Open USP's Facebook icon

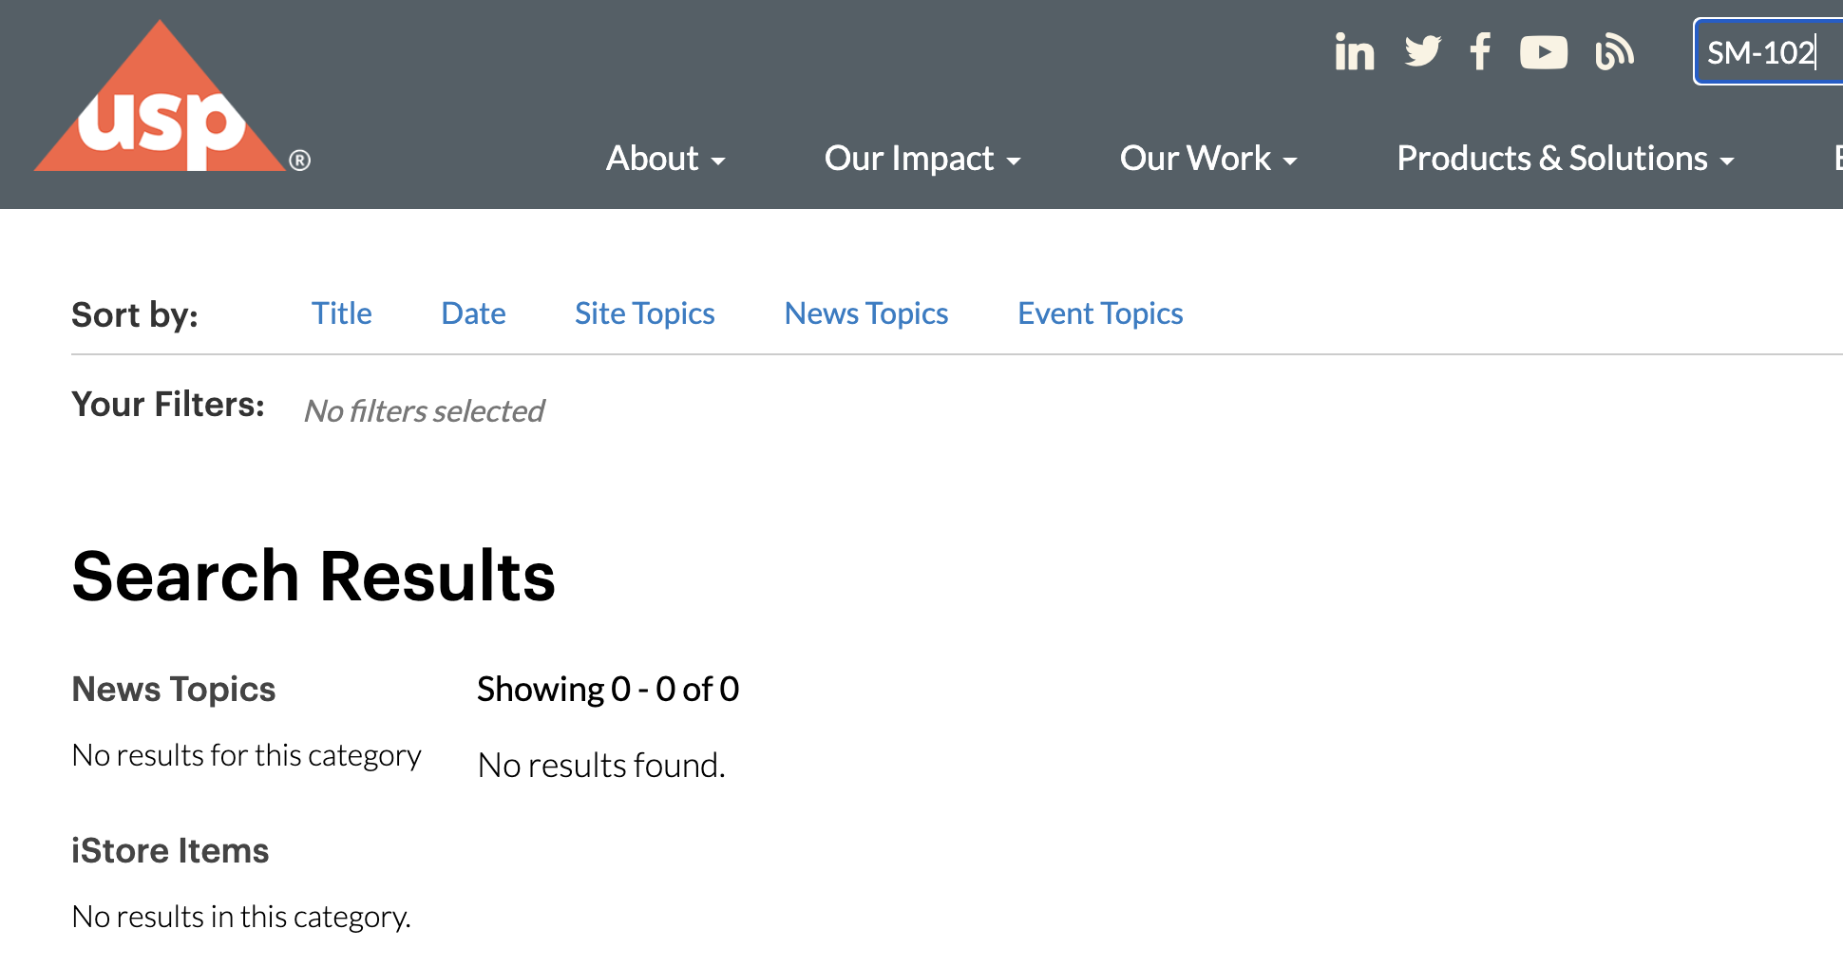tap(1480, 51)
